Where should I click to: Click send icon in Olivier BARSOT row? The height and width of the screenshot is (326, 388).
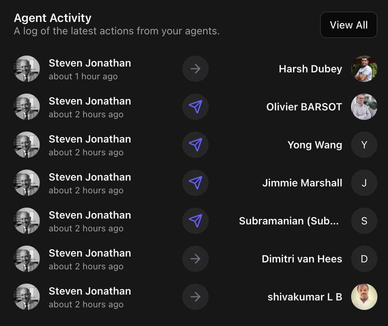[195, 107]
